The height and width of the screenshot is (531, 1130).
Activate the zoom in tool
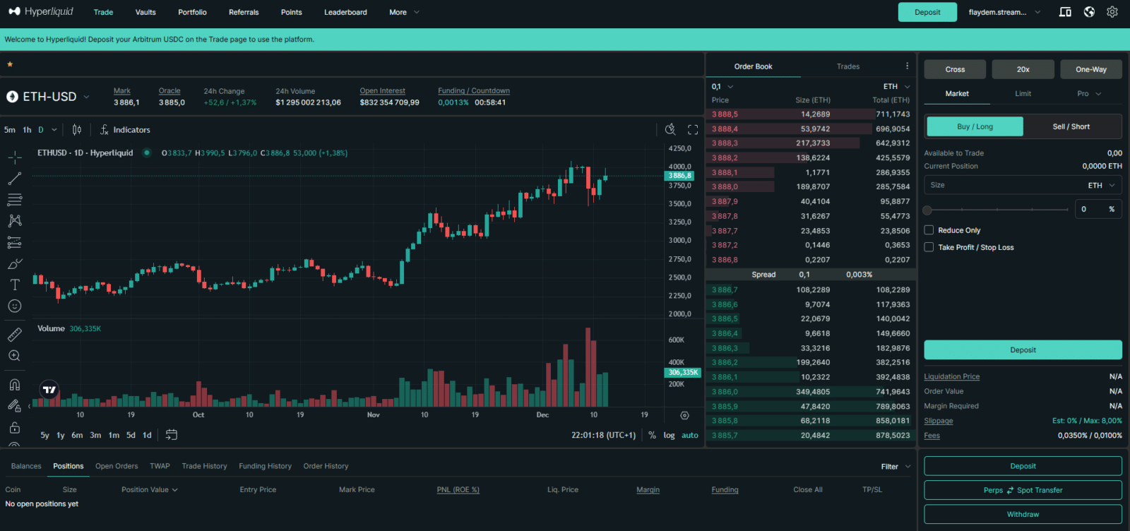[15, 356]
